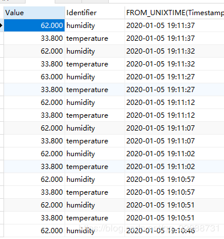
Task: Select the 63.000 humidity value cell
Action: pos(34,77)
